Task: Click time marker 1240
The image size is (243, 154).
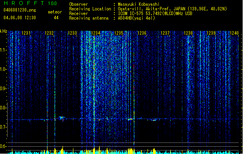Action: coord(235,33)
